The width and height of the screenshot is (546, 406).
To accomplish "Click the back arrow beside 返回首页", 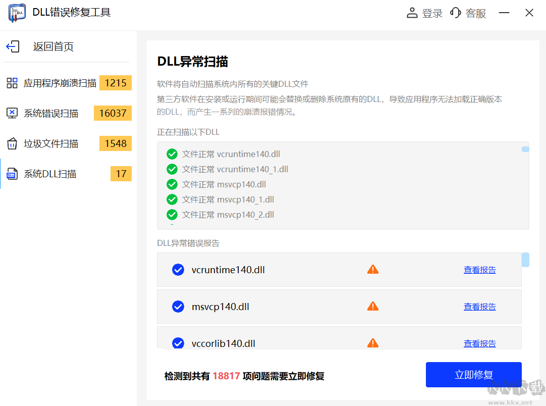I will point(12,46).
